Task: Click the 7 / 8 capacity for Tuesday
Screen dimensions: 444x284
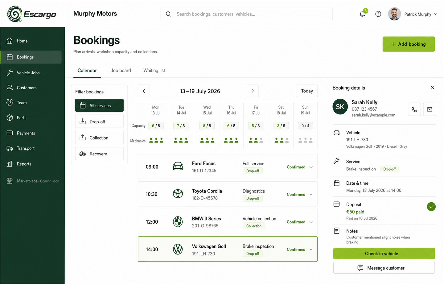Action: [x=181, y=126]
